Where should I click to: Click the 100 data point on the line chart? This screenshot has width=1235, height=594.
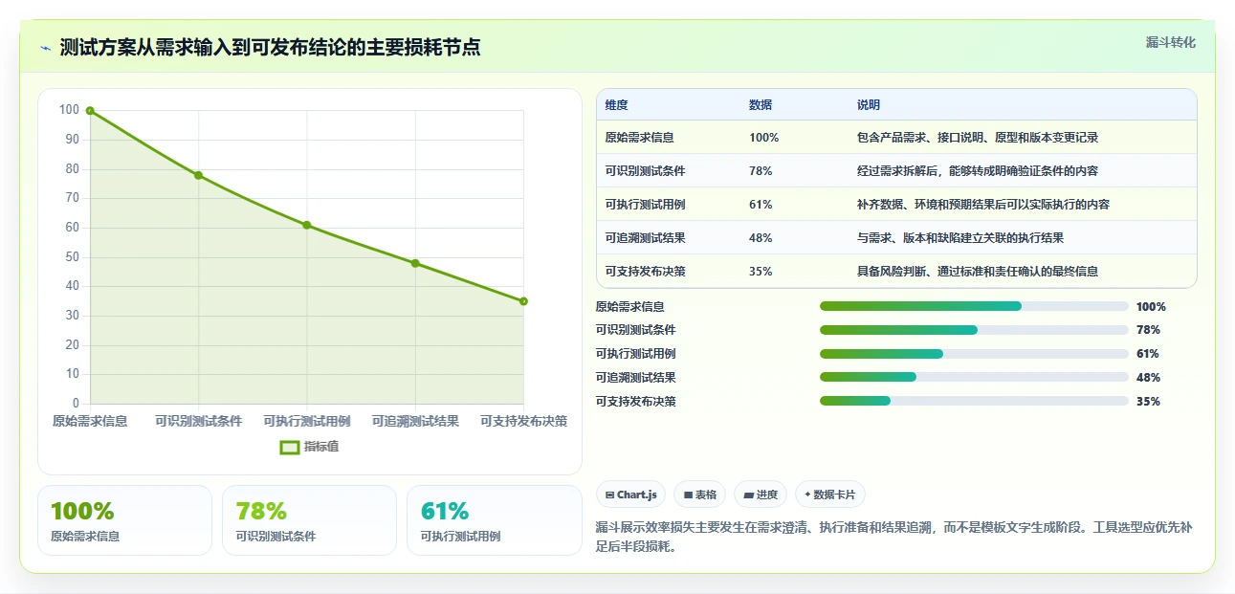pyautogui.click(x=90, y=111)
